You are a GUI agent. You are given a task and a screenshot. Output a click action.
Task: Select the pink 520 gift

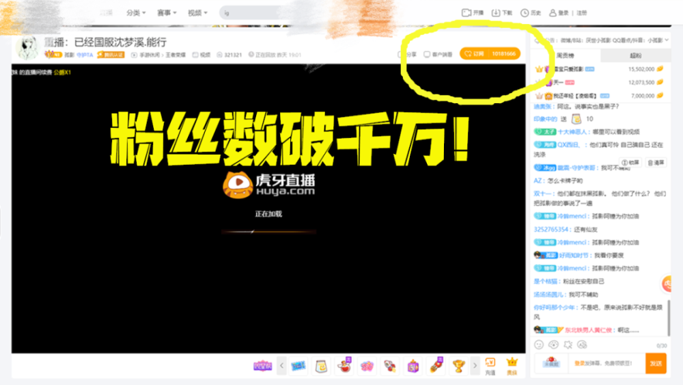click(x=367, y=367)
